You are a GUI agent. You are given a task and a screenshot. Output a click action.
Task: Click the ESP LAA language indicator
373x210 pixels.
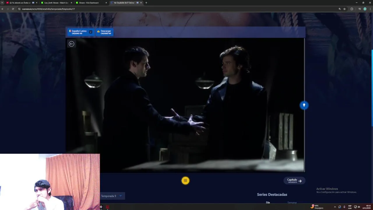click(350, 207)
